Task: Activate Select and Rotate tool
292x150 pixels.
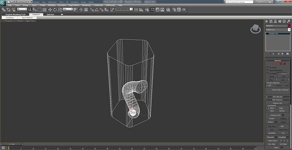Action: 55,10
